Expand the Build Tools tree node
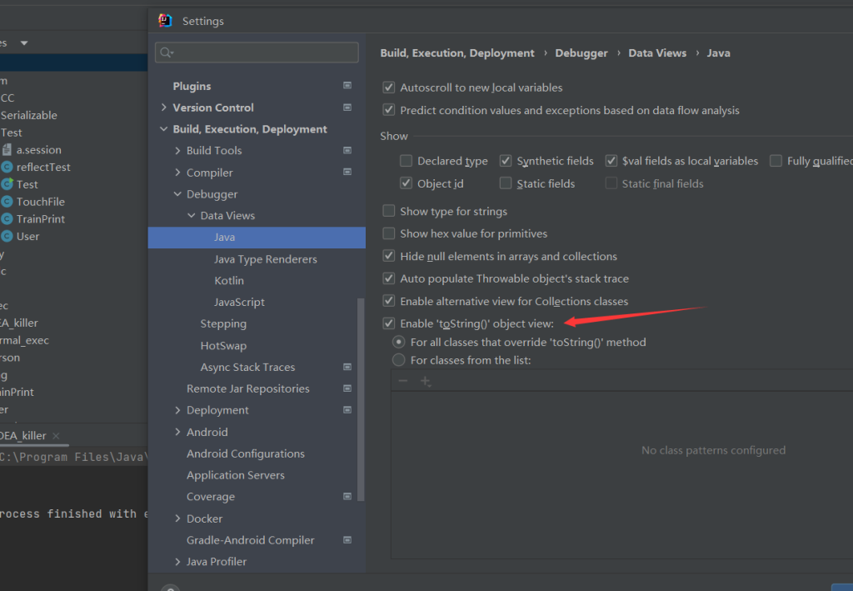Image resolution: width=853 pixels, height=591 pixels. (x=177, y=151)
